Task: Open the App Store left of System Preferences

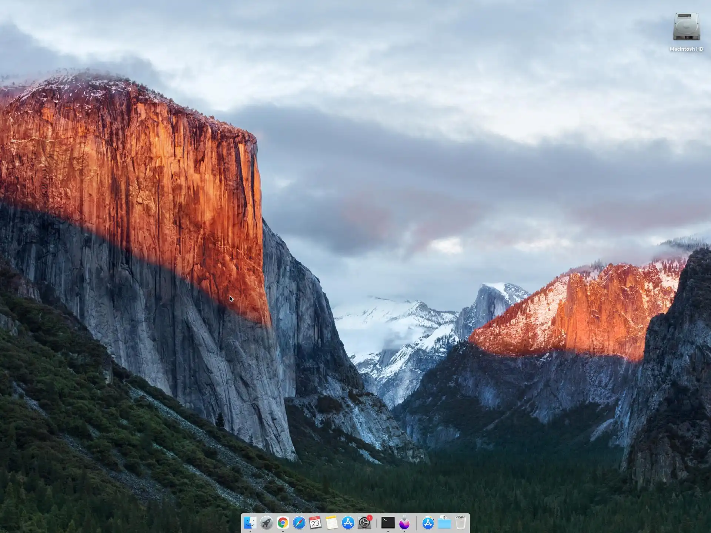Action: (x=348, y=523)
